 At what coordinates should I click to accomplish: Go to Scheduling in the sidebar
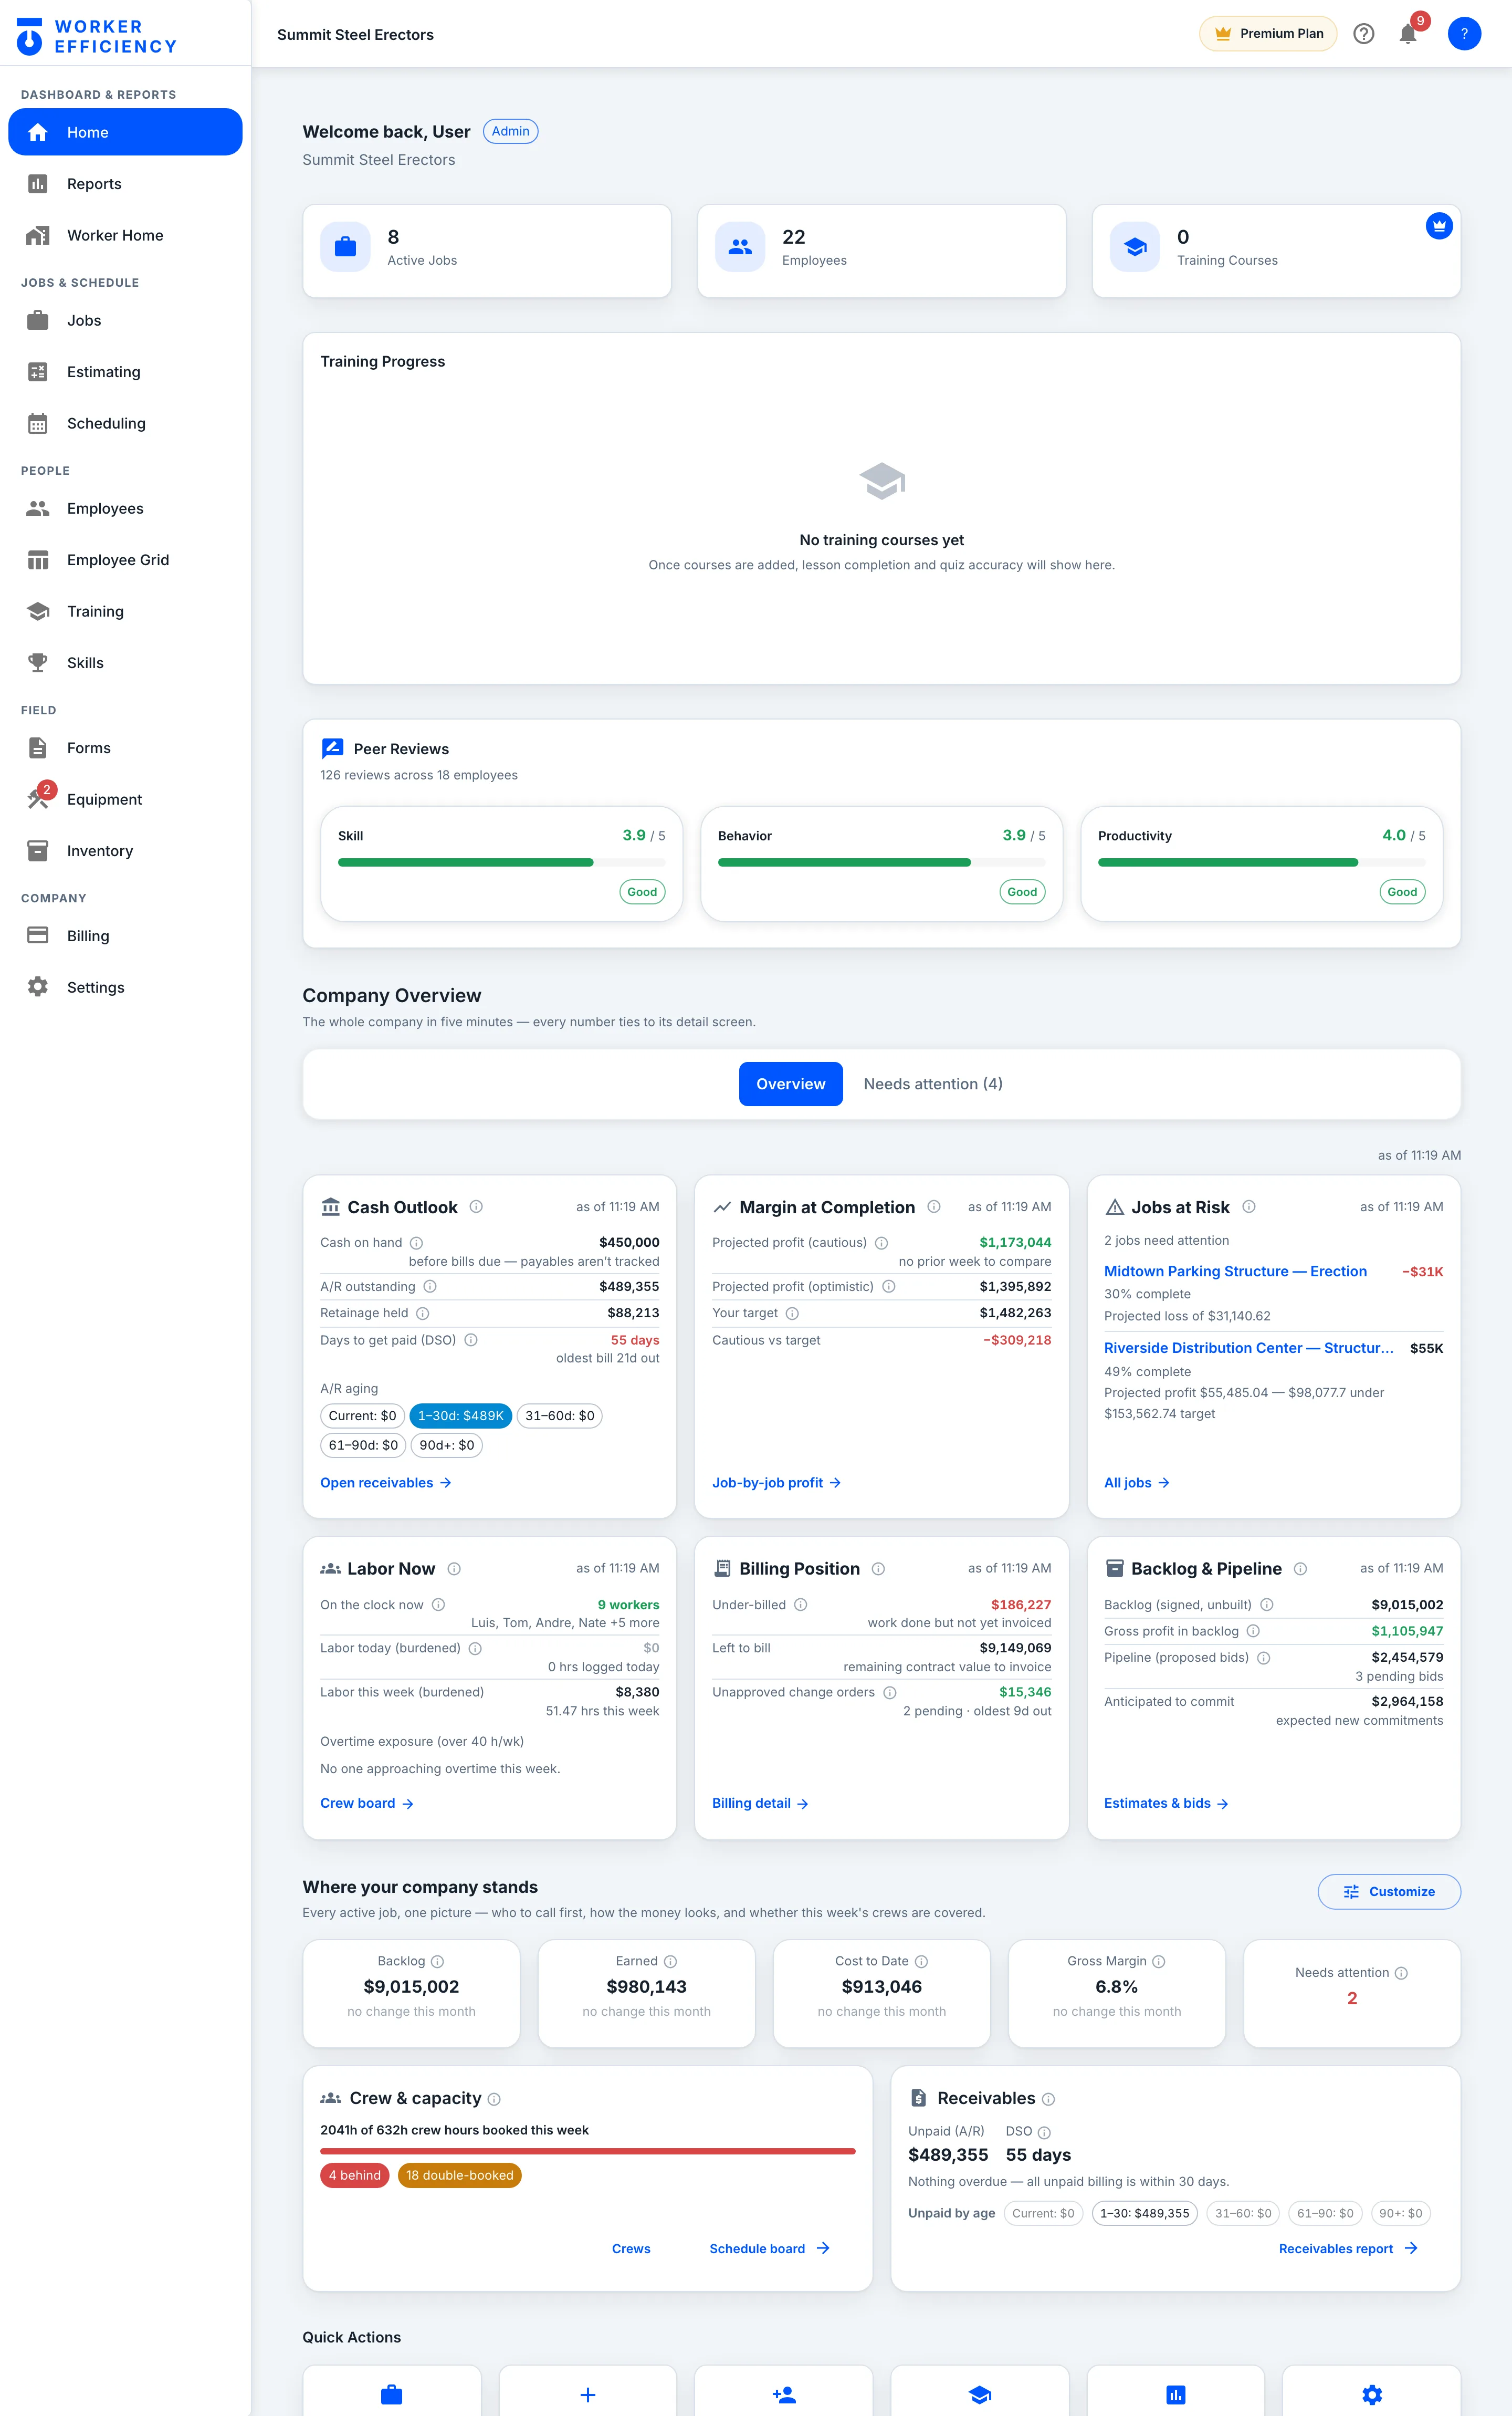125,423
